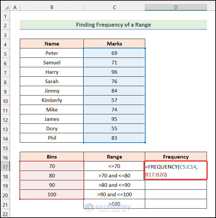
Task: Select row 4 header
Action: tap(6, 44)
